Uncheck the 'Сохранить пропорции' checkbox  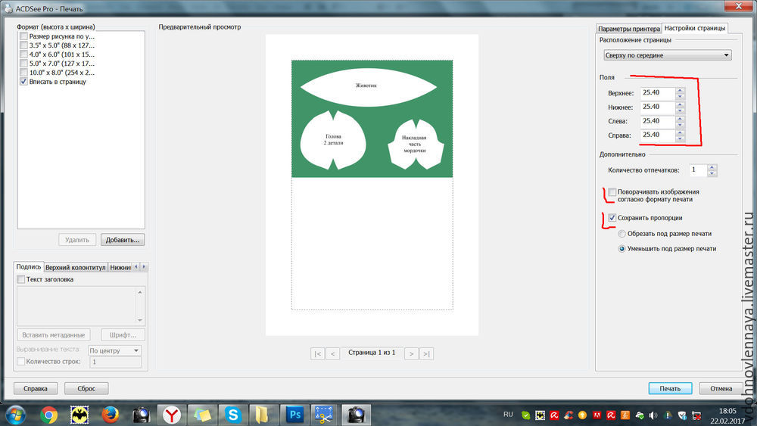612,218
